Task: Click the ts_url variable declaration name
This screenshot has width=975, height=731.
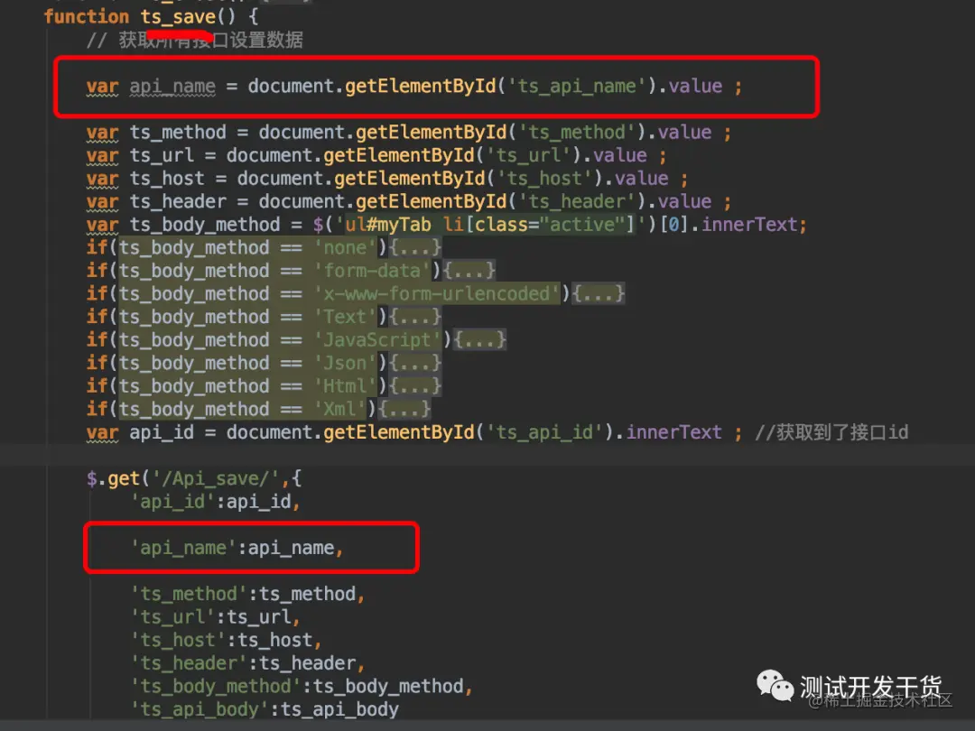Action: (162, 155)
